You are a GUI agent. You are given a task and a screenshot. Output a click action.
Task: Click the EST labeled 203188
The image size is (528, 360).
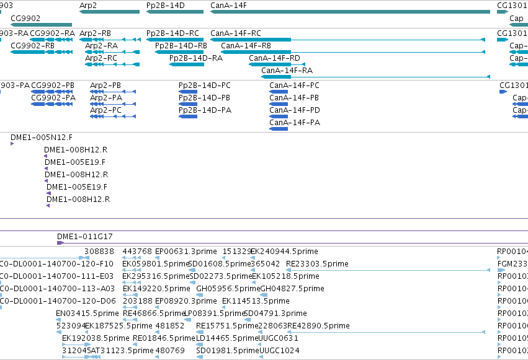[137, 301]
